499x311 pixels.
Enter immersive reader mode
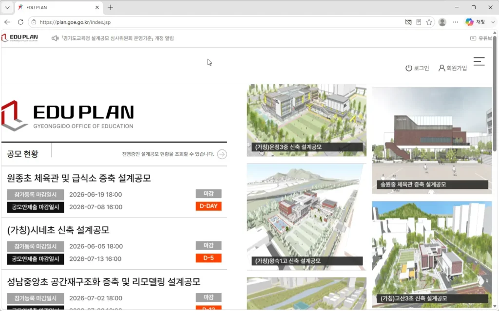(419, 22)
